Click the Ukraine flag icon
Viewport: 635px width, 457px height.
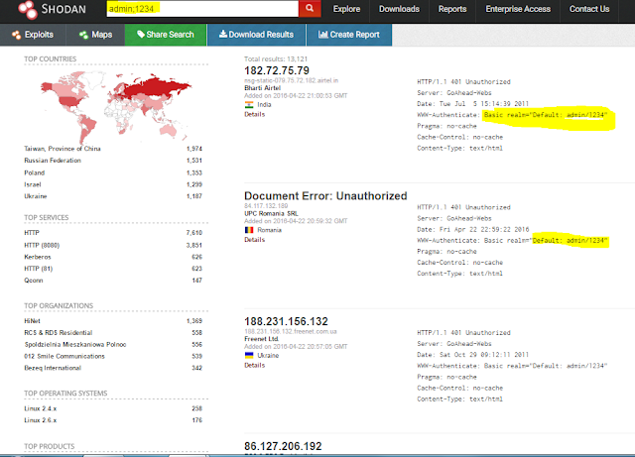coord(249,356)
